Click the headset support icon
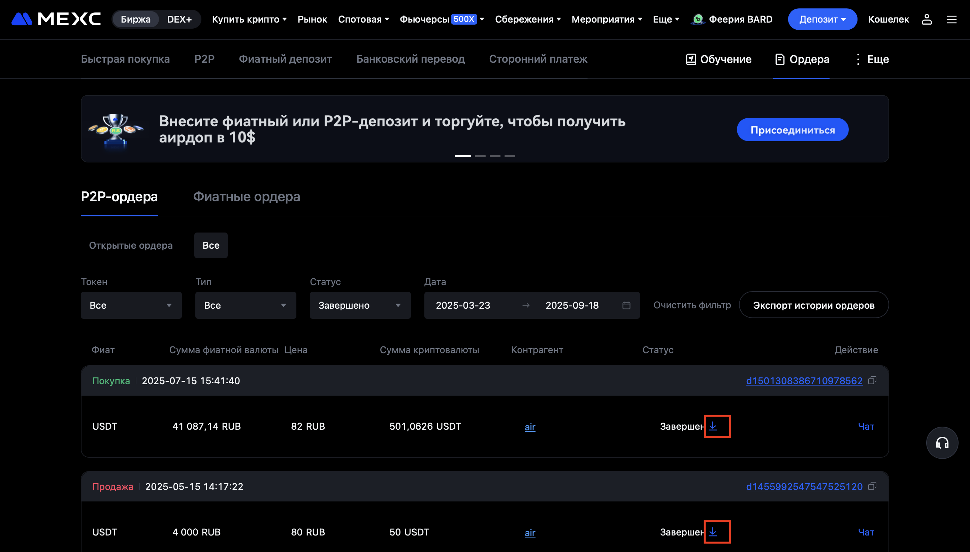 942,442
